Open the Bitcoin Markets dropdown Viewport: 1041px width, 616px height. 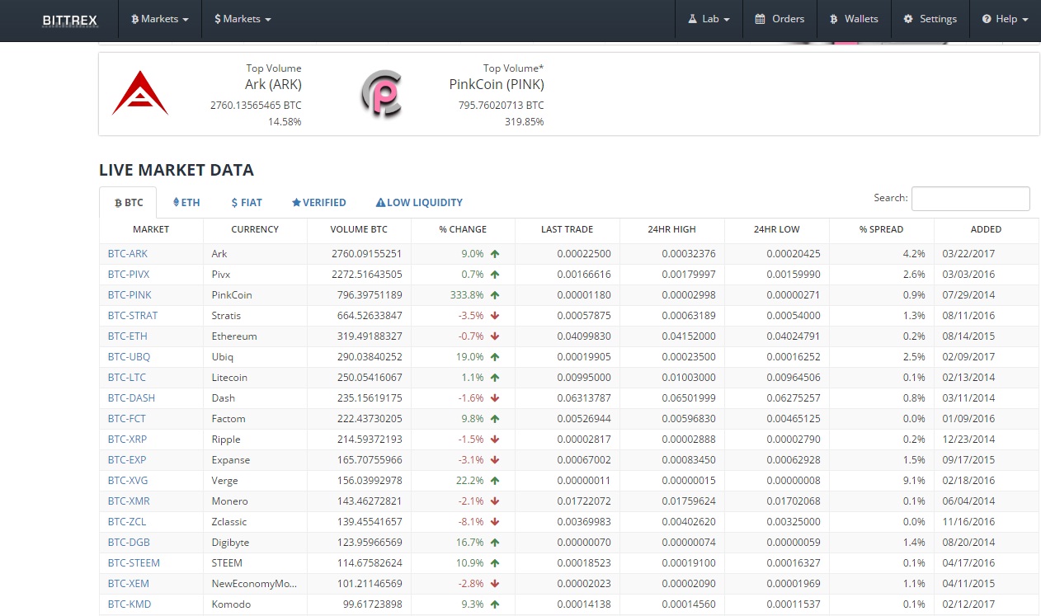click(160, 19)
